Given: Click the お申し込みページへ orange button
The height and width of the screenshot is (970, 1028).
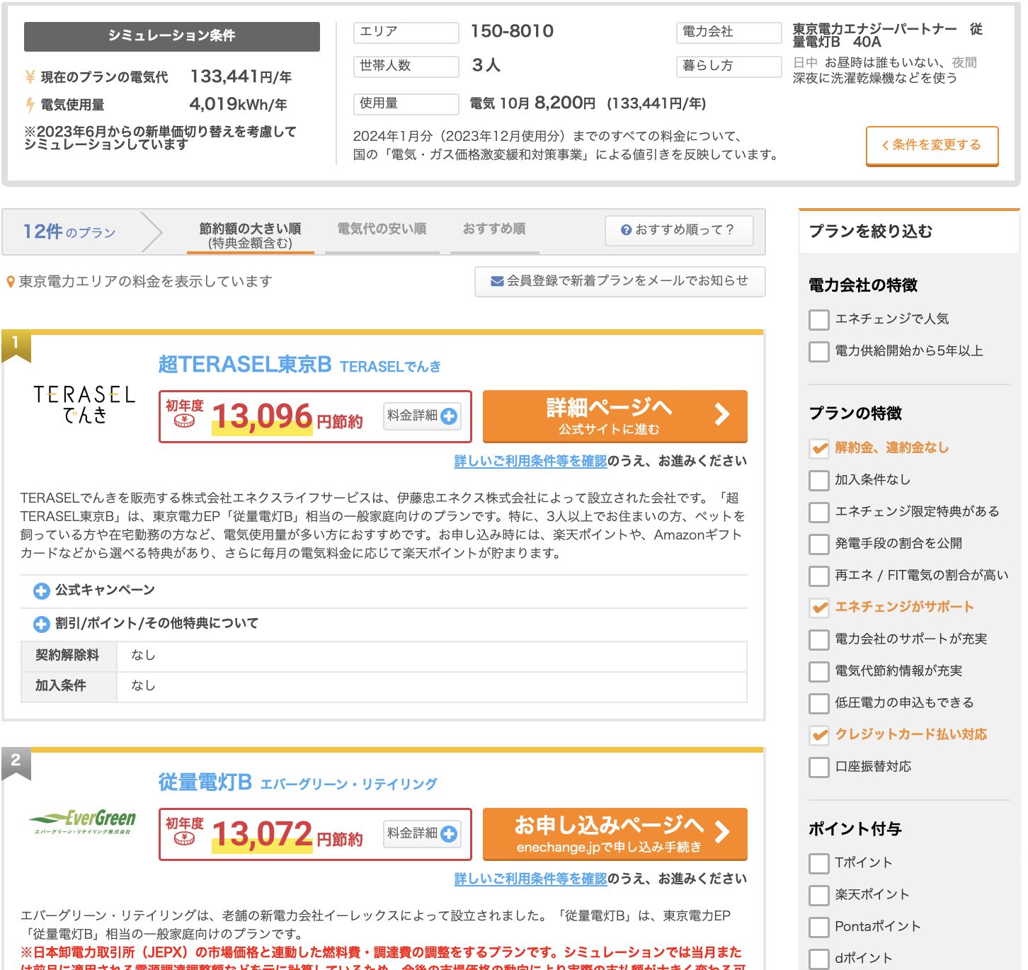Looking at the screenshot, I should (615, 833).
